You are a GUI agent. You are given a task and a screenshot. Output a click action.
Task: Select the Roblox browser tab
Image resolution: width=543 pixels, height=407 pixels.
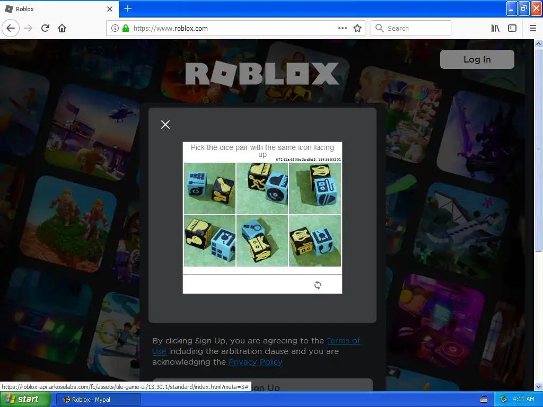click(59, 8)
